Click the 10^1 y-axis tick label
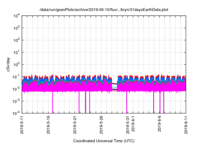 pyautogui.click(x=16, y=52)
